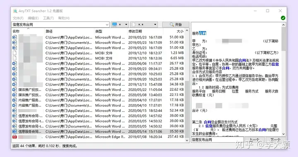Minimize the AnyTXT Searcher window
The width and height of the screenshot is (298, 157).
click(x=255, y=11)
